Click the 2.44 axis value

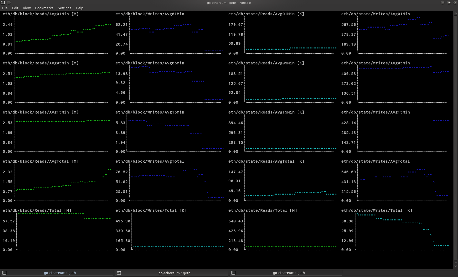(8, 25)
